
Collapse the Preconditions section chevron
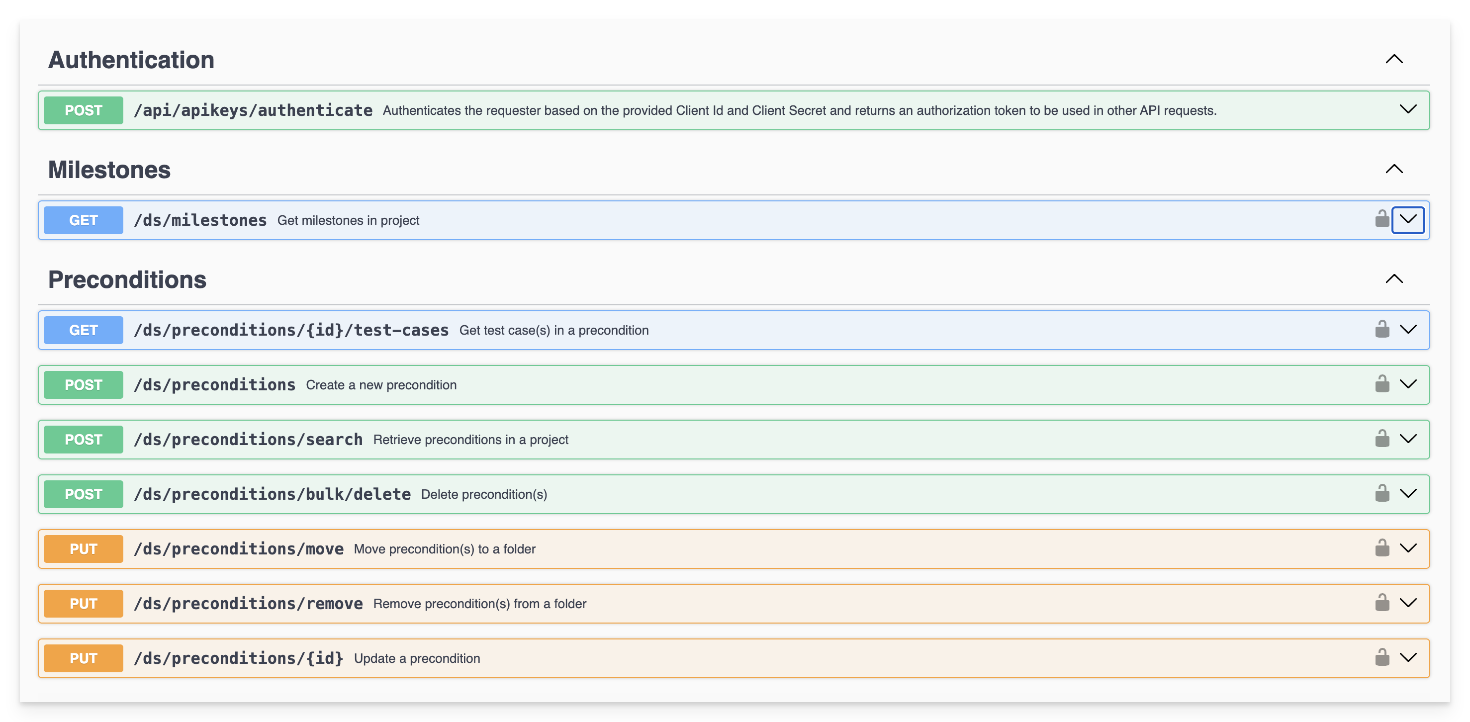[x=1393, y=279]
